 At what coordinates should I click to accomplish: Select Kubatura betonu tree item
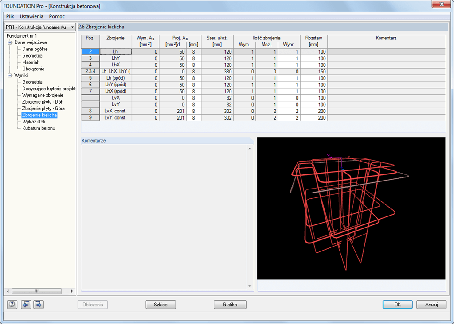tap(39, 128)
